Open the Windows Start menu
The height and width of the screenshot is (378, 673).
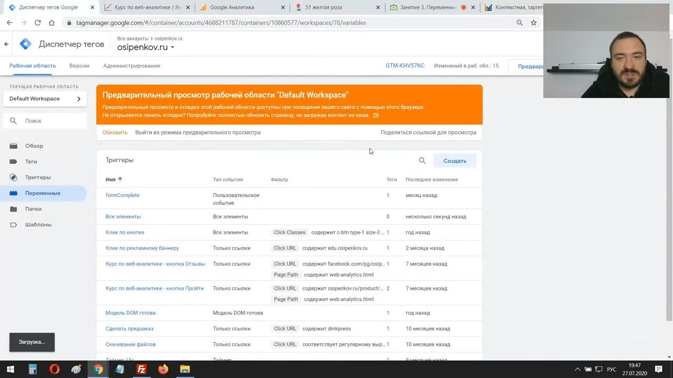pos(11,369)
